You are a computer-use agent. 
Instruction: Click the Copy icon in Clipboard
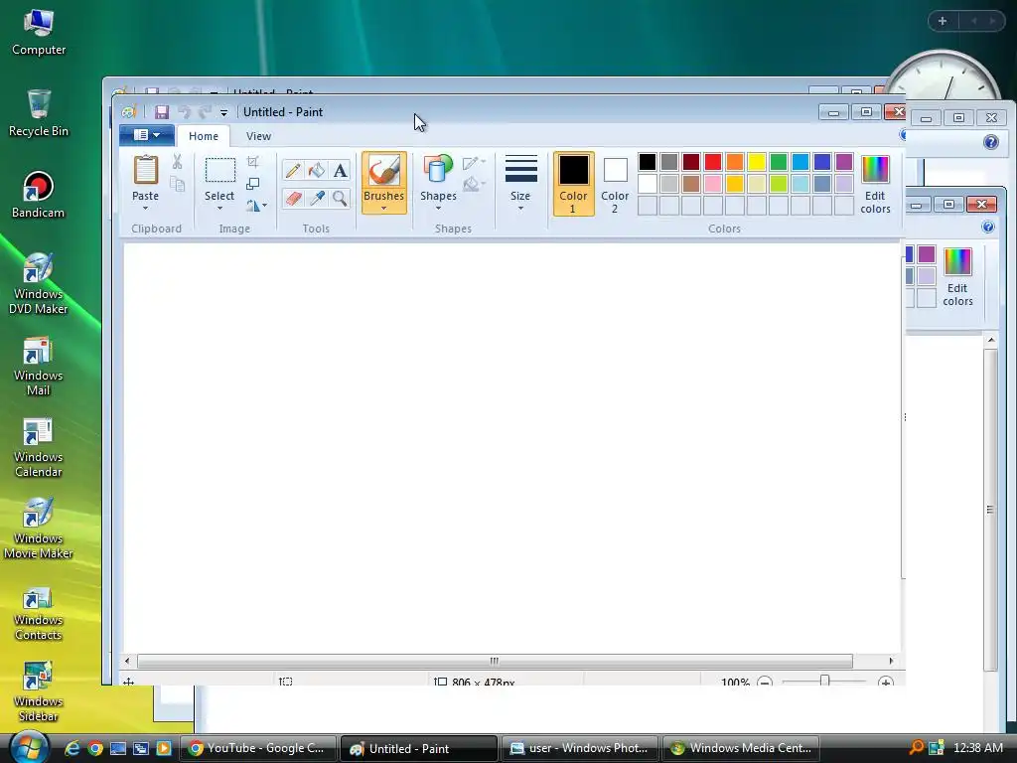(177, 185)
